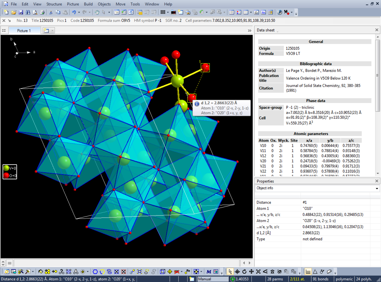
Task: Click the blue hexagon icon in bottom toolbar
Action: (95, 272)
